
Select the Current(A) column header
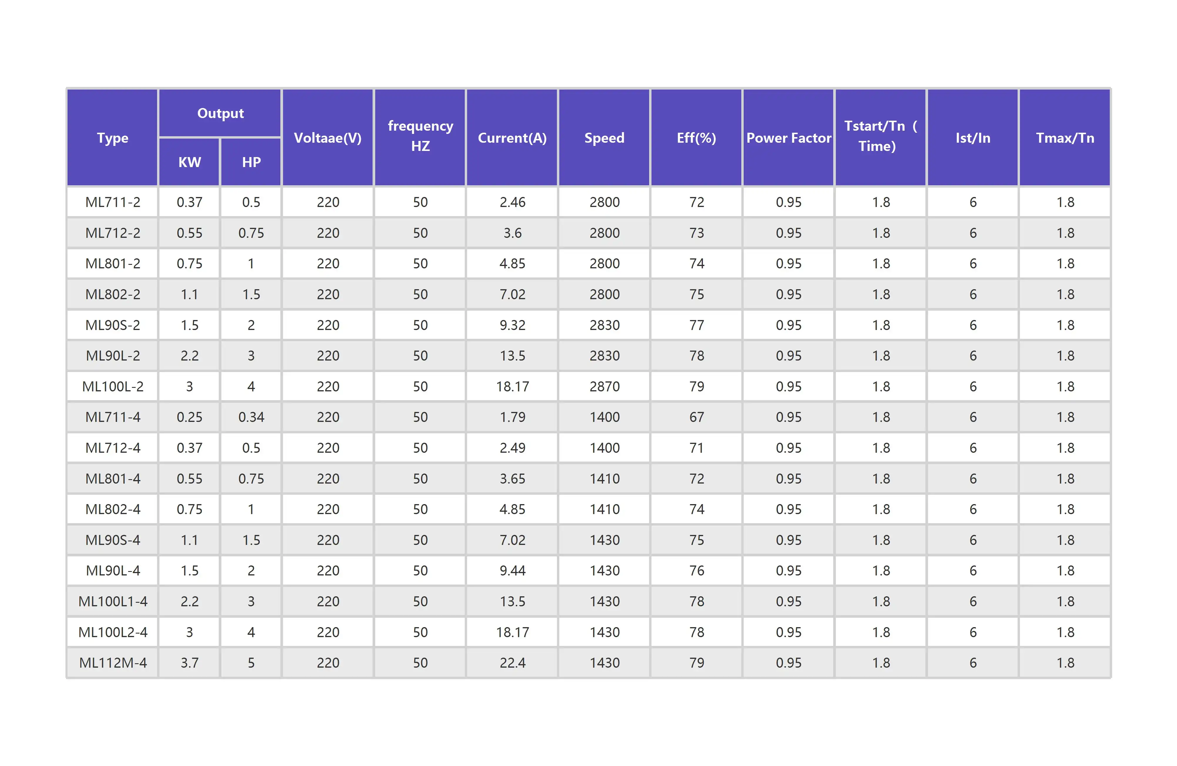[x=512, y=137]
